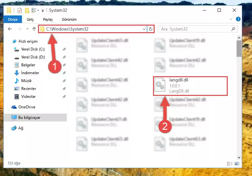
Task: Select OneDrive in the navigation pane
Action: 27,107
